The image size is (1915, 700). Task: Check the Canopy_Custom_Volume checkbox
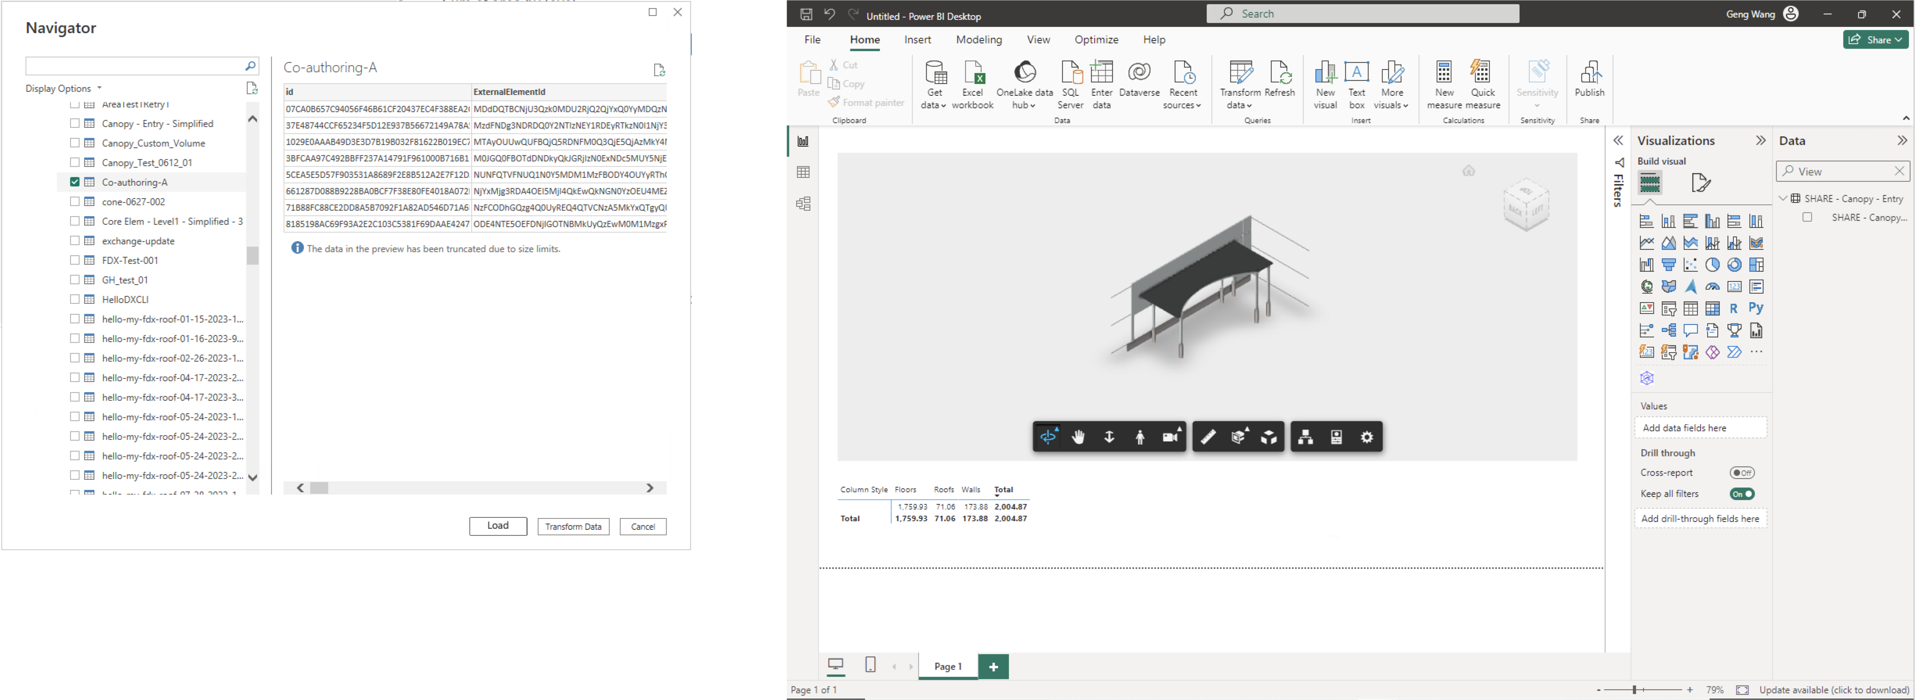(x=75, y=143)
